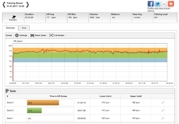The height and width of the screenshot is (124, 179).
Task: Click the Zone 2 row label
Action: (x=10, y=110)
